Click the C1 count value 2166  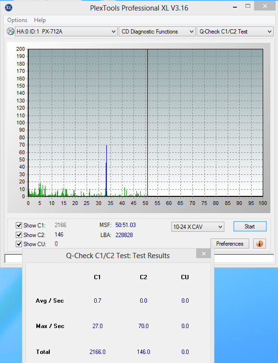tap(60, 225)
